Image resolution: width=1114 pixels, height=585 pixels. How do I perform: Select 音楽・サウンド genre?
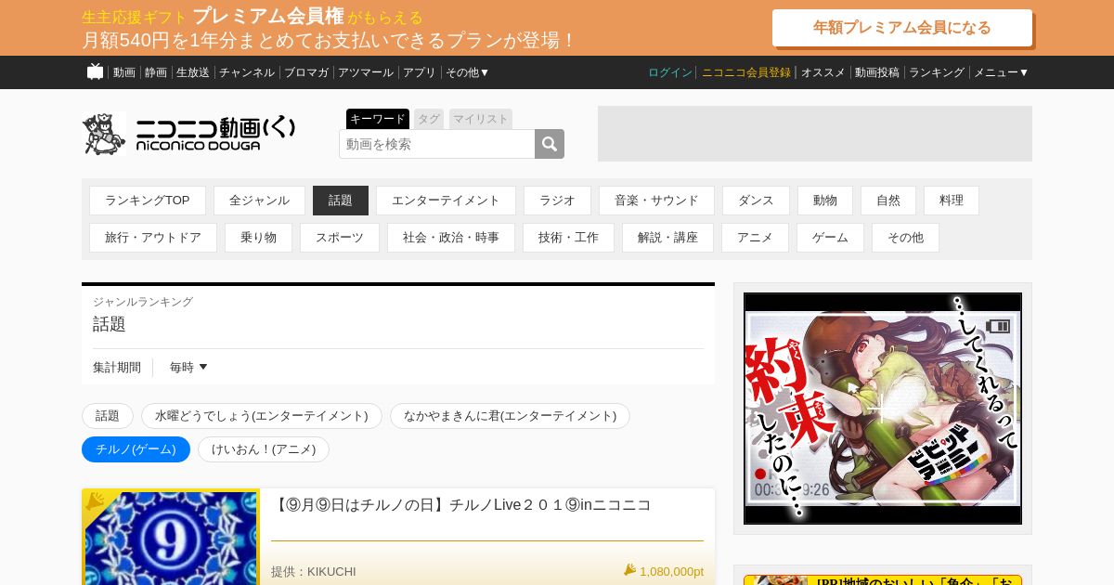click(656, 201)
